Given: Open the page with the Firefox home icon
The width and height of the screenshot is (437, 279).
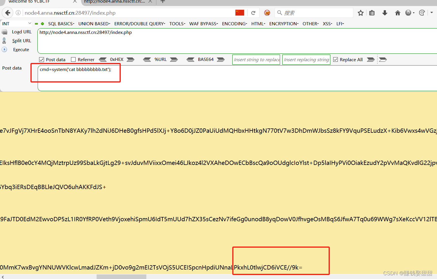Looking at the screenshot, I should (x=398, y=13).
